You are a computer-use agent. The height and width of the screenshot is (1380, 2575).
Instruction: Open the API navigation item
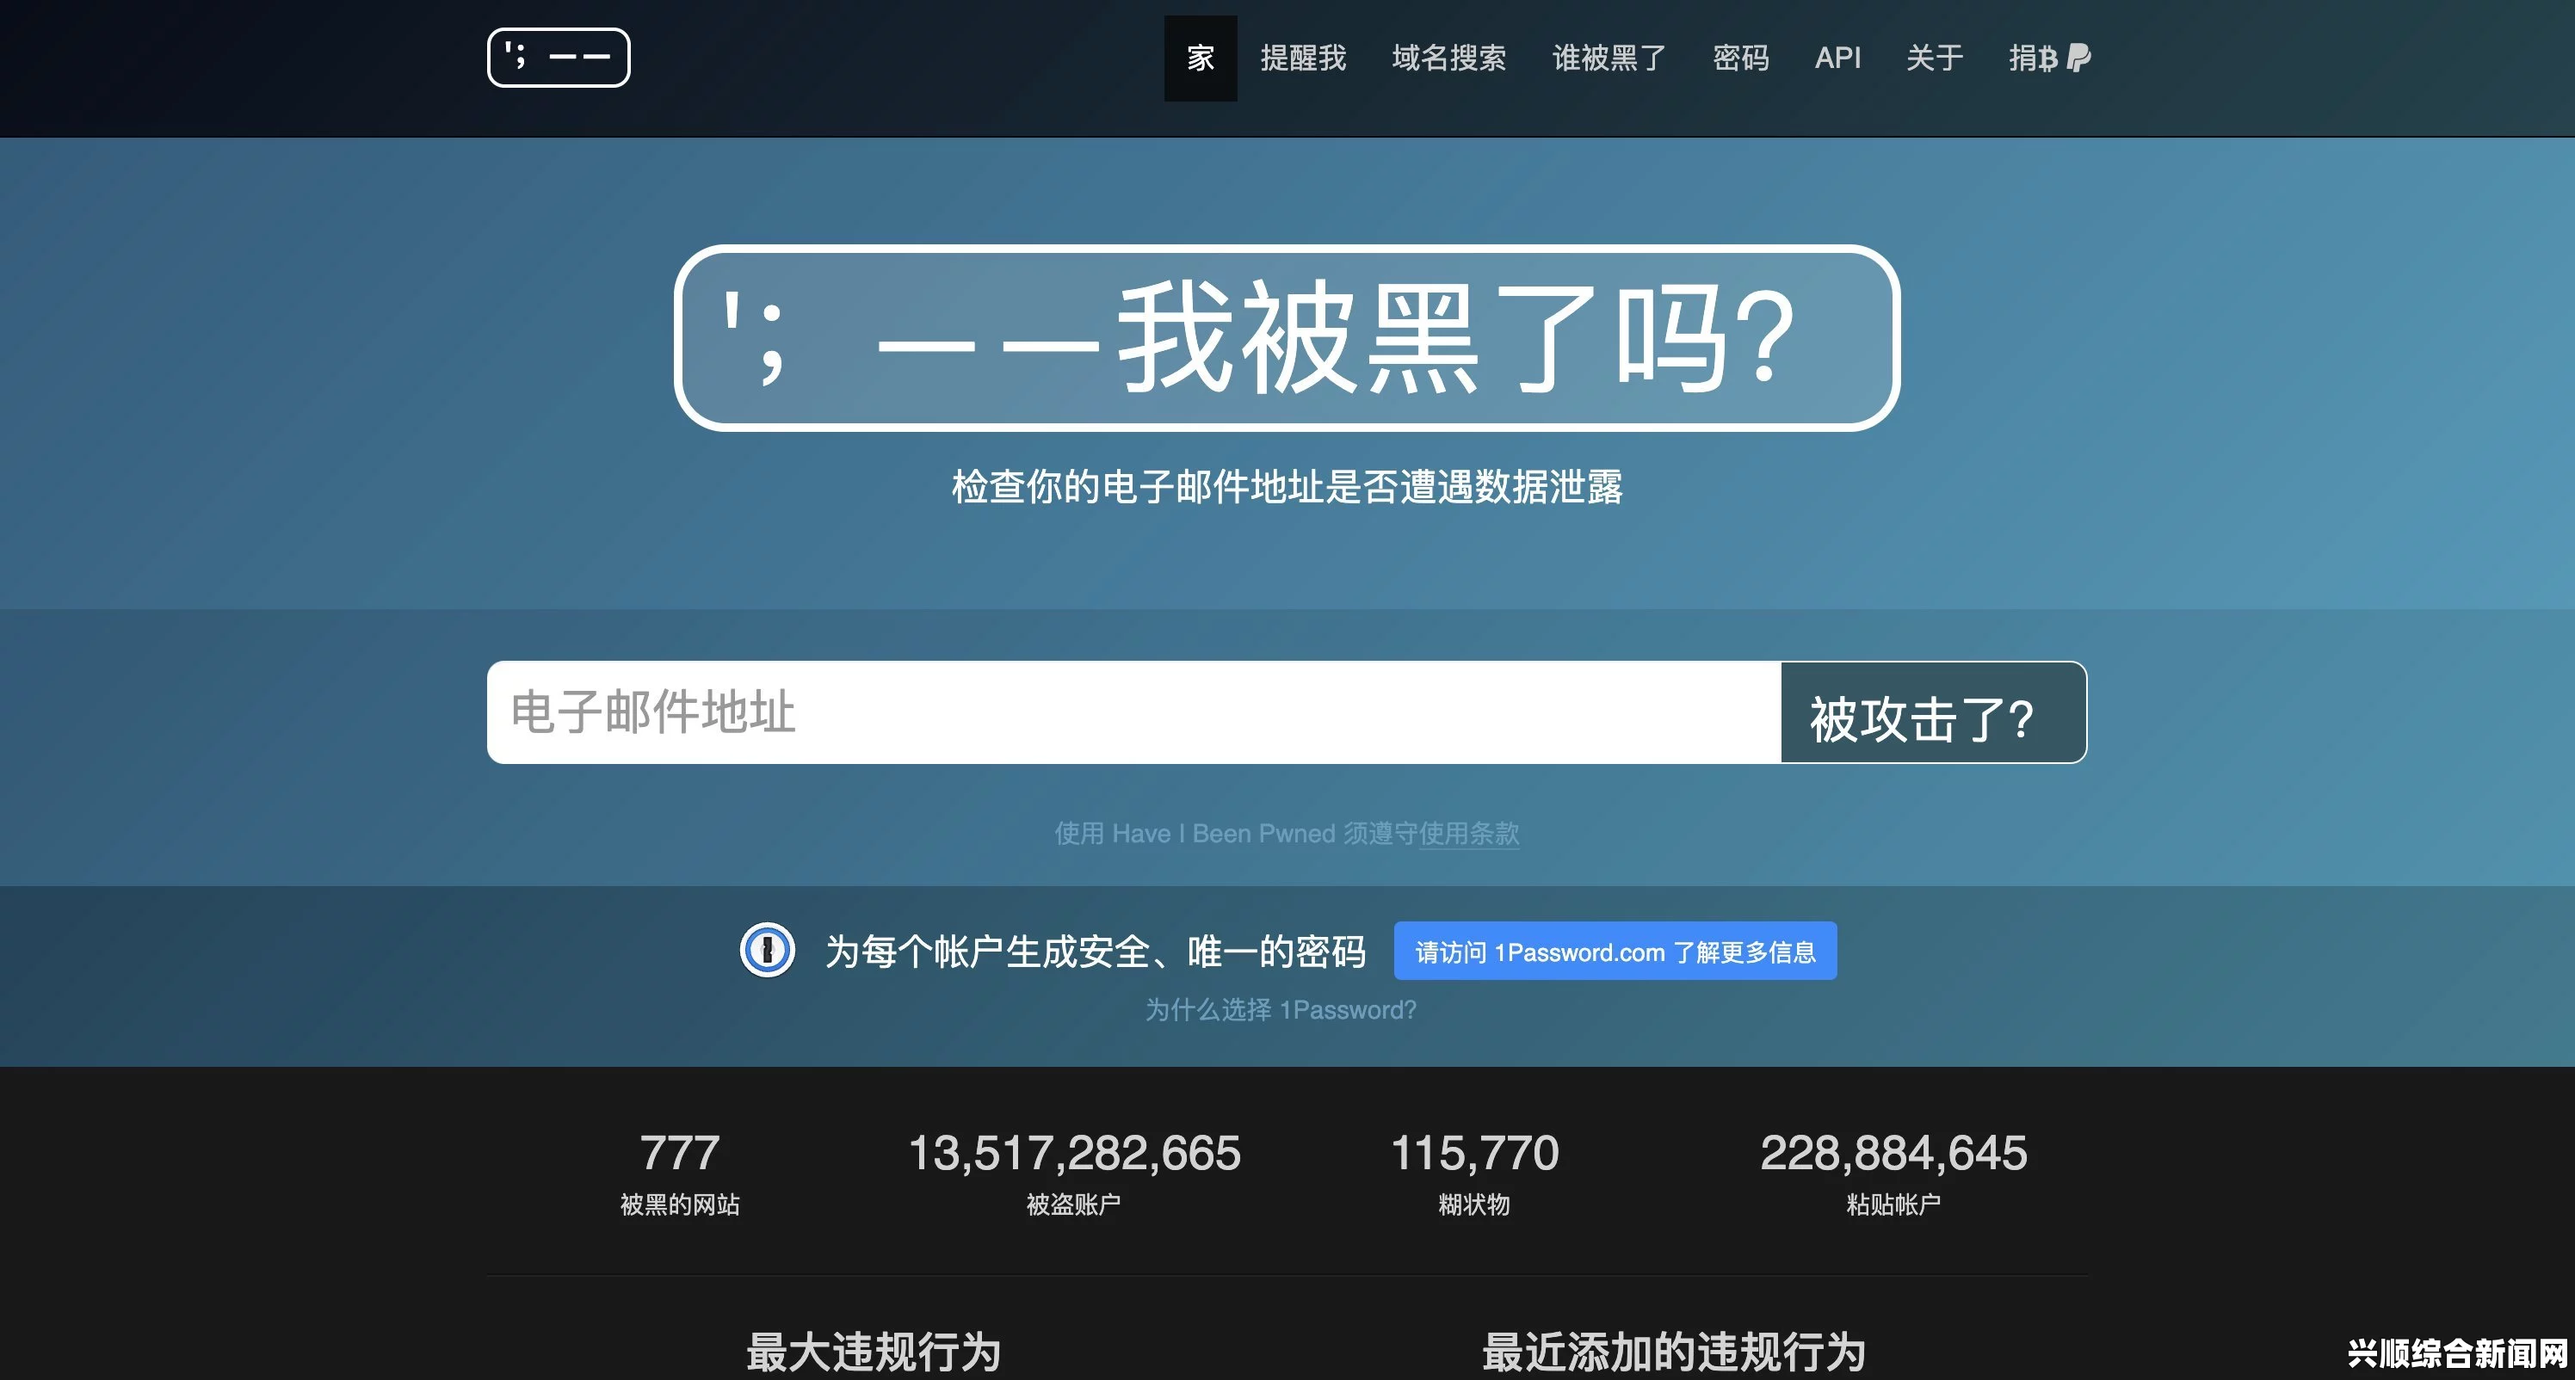pos(1837,58)
